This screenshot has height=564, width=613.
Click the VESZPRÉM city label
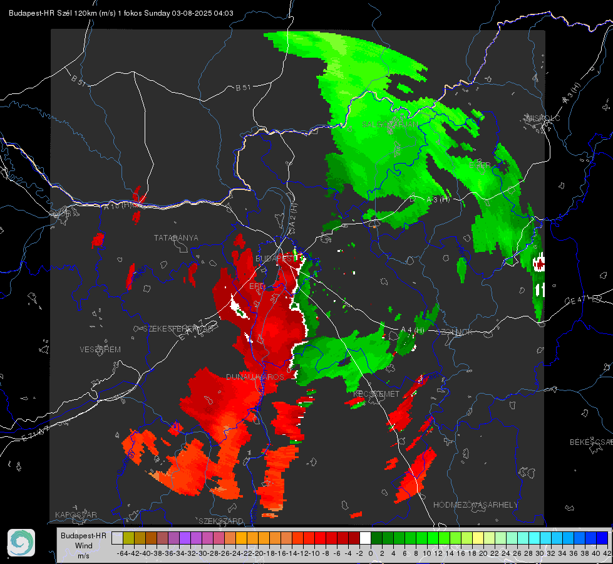click(100, 349)
